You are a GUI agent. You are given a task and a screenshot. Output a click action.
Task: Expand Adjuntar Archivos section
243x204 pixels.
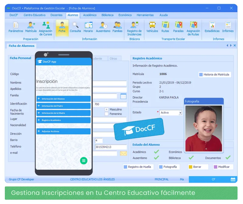pos(63,131)
